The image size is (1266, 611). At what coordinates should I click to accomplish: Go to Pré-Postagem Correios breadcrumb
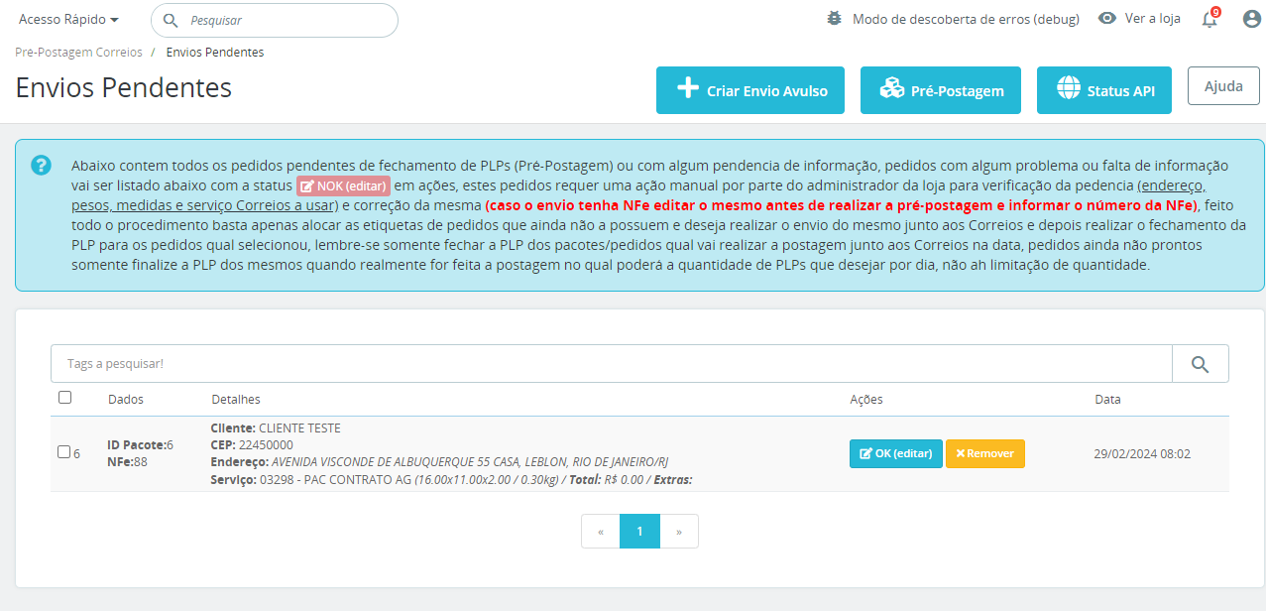click(x=79, y=53)
